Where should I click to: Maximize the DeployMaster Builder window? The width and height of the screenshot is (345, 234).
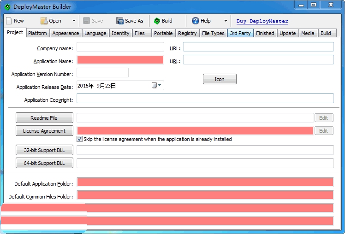coord(314,5)
